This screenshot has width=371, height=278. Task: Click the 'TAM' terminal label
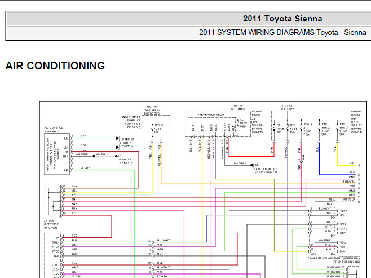(56, 256)
